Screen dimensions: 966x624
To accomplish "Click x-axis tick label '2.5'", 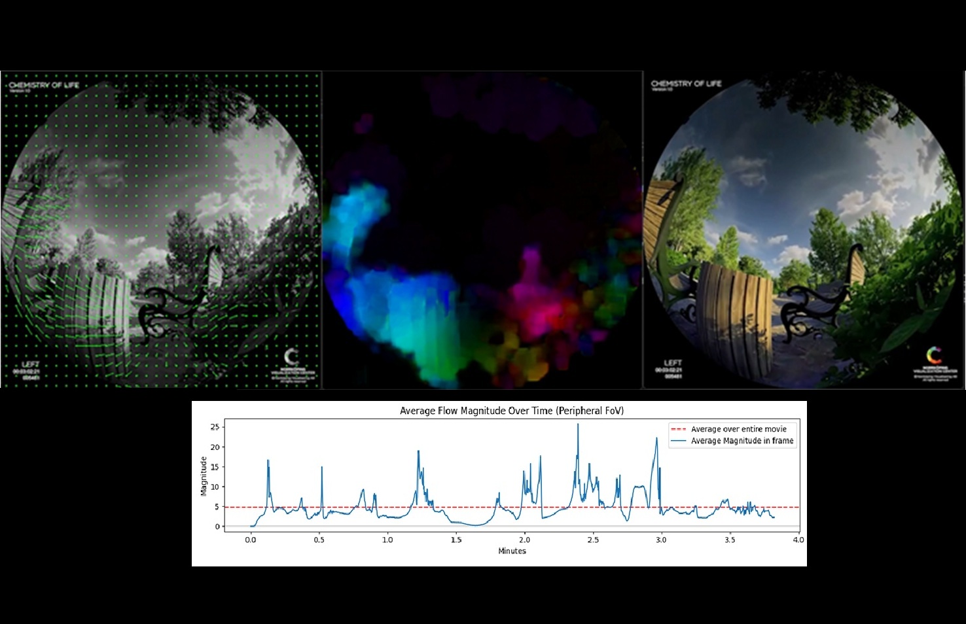I will coord(593,540).
